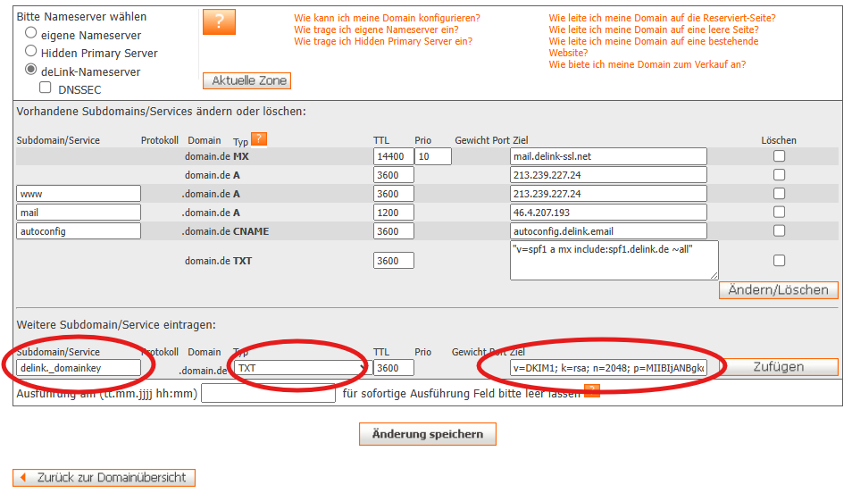Choose the deLink-Nameserver radio button
The width and height of the screenshot is (852, 493).
click(x=31, y=70)
